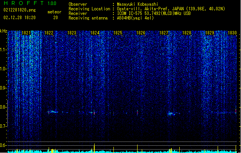The width and height of the screenshot is (241, 153).
Task: Click the timestamp 02.12.28 18:20
Action: (x=20, y=18)
